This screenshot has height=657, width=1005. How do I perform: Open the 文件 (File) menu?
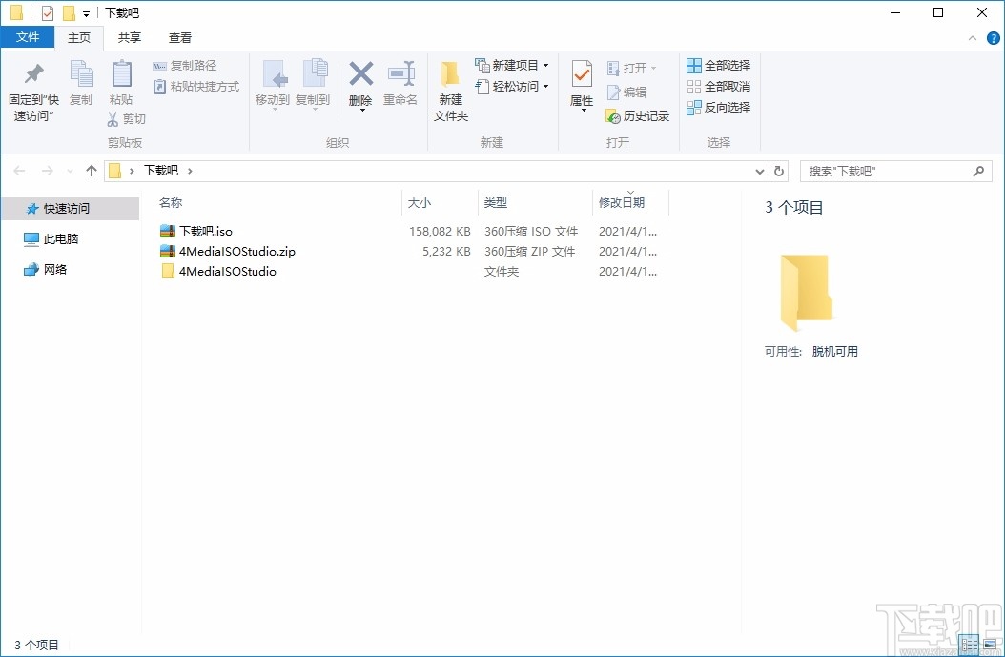28,37
